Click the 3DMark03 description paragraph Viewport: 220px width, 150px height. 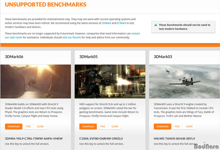click(184, 110)
